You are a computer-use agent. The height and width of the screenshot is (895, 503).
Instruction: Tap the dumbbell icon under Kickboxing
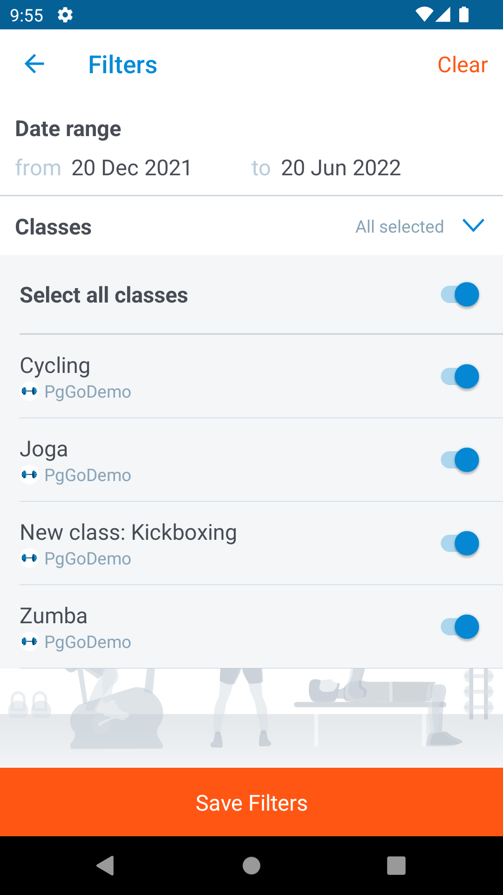(x=29, y=558)
